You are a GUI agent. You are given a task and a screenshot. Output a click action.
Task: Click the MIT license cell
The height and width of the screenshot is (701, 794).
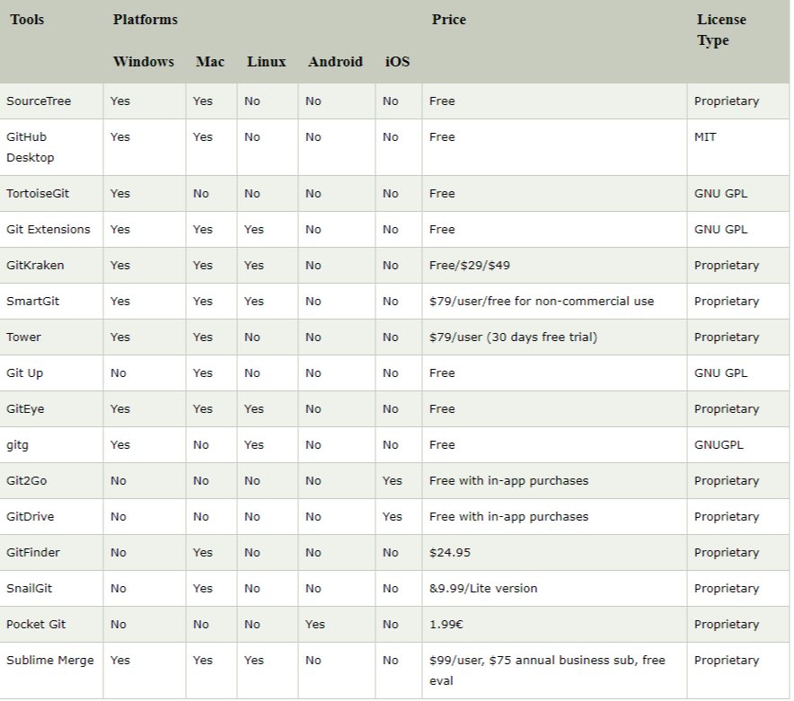pos(705,137)
